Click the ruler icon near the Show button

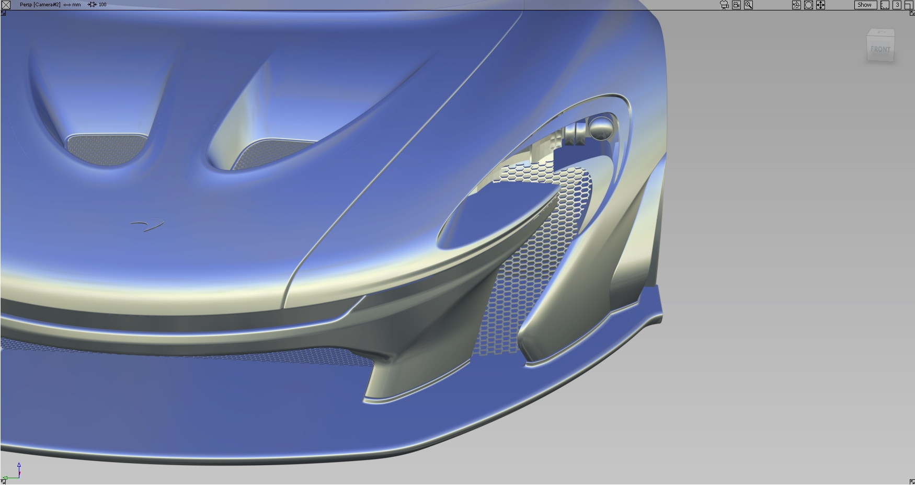[x=885, y=5]
